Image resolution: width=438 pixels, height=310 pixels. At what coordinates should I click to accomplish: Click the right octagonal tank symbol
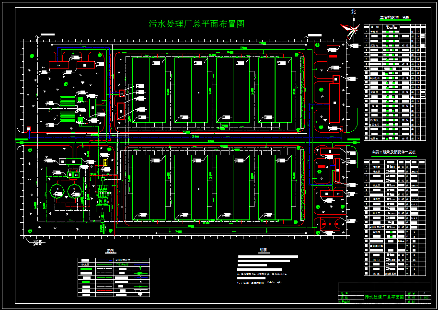click(75, 191)
